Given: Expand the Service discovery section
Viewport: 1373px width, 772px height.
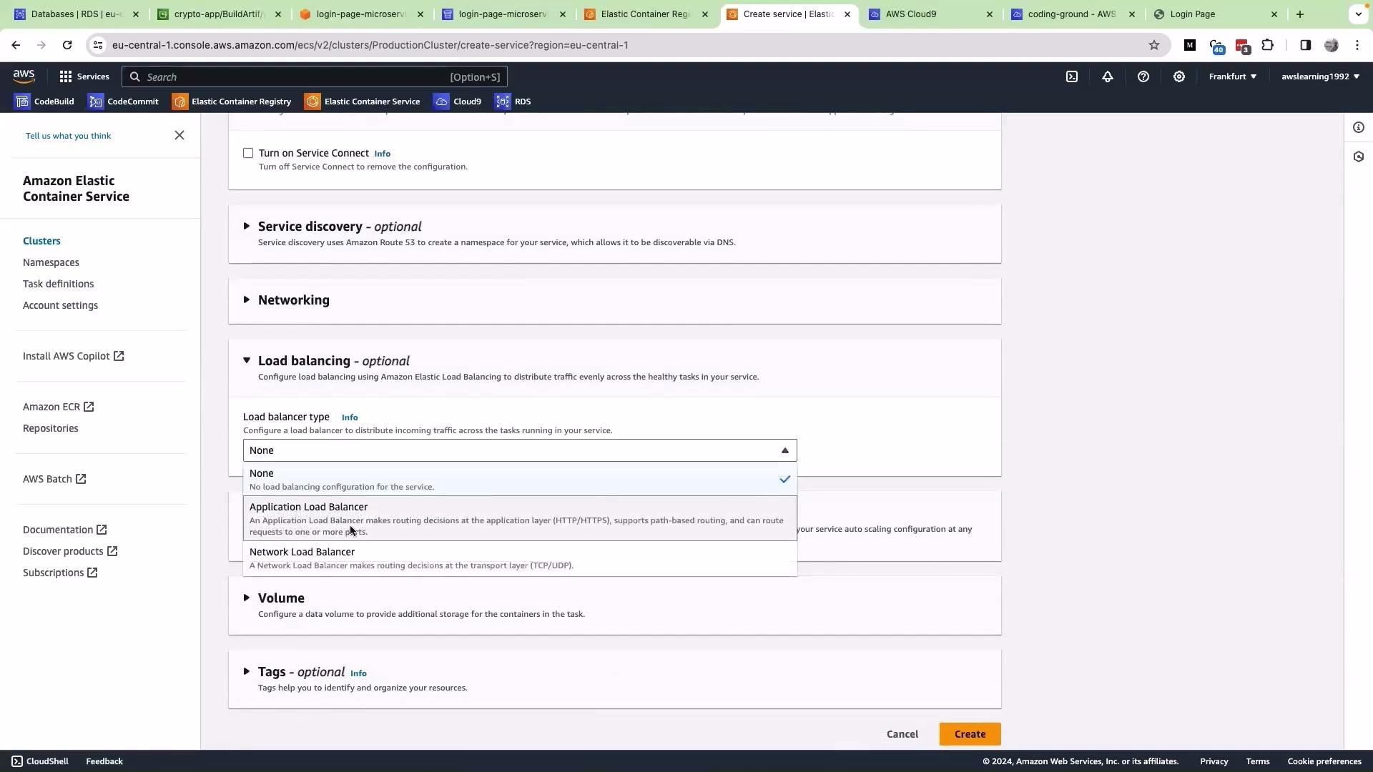Looking at the screenshot, I should point(247,226).
